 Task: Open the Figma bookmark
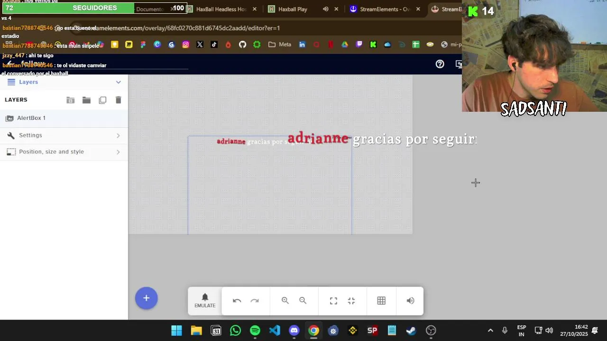(x=143, y=45)
